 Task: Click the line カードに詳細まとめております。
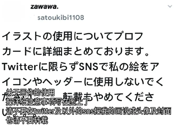click(x=75, y=51)
